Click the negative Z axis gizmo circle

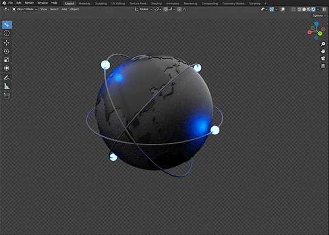[x=316, y=38]
